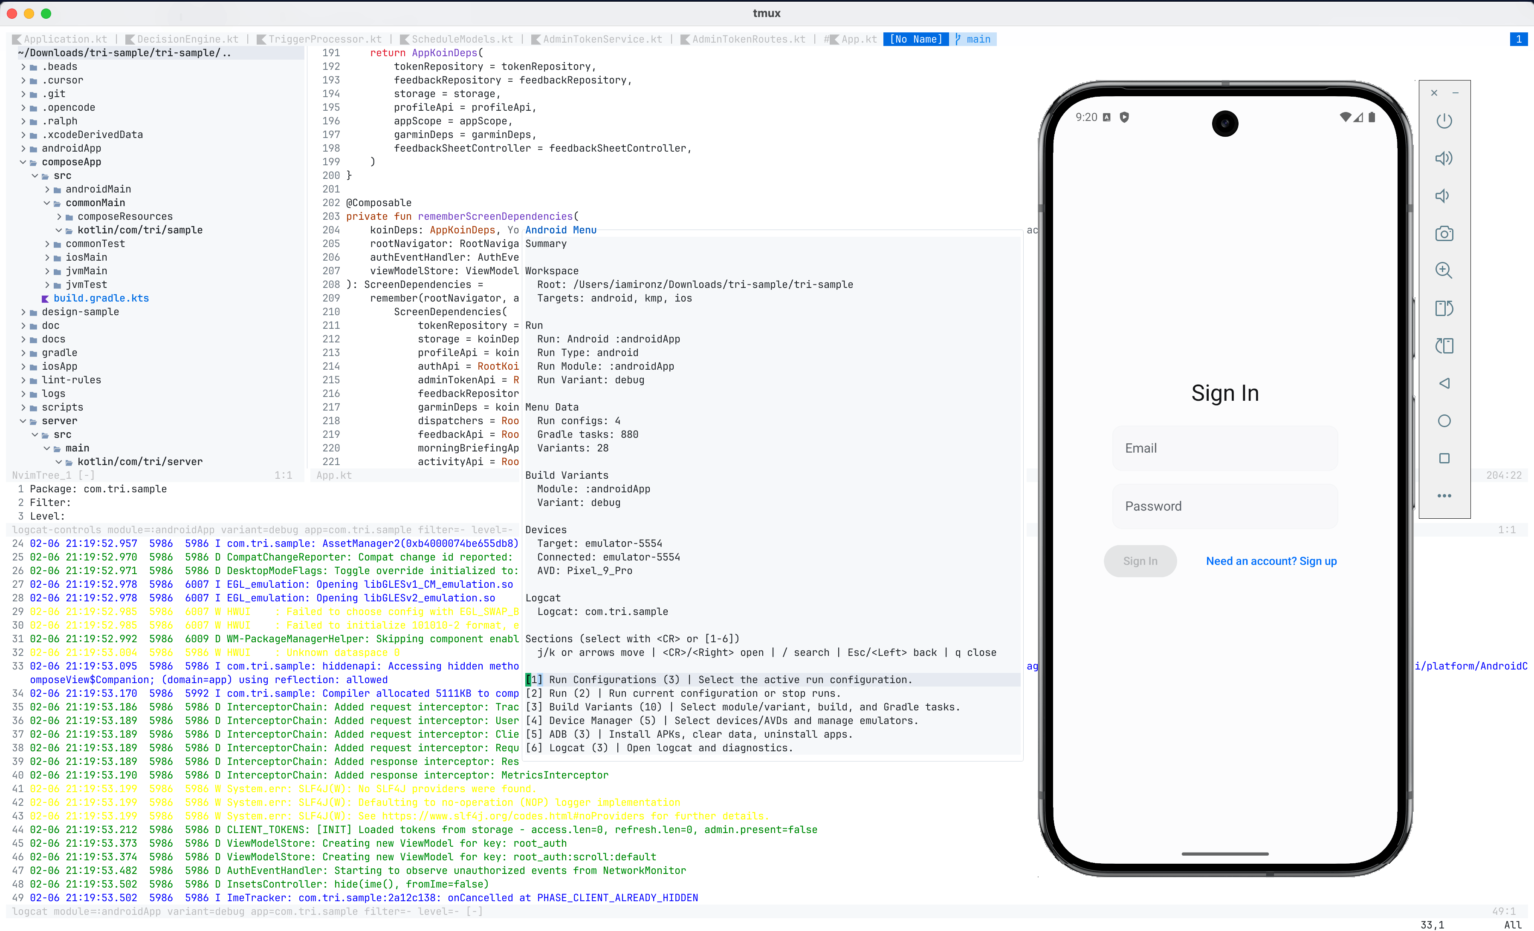Open the emulator more options ellipsis
Screen dimensions: 1534x931
(1444, 496)
